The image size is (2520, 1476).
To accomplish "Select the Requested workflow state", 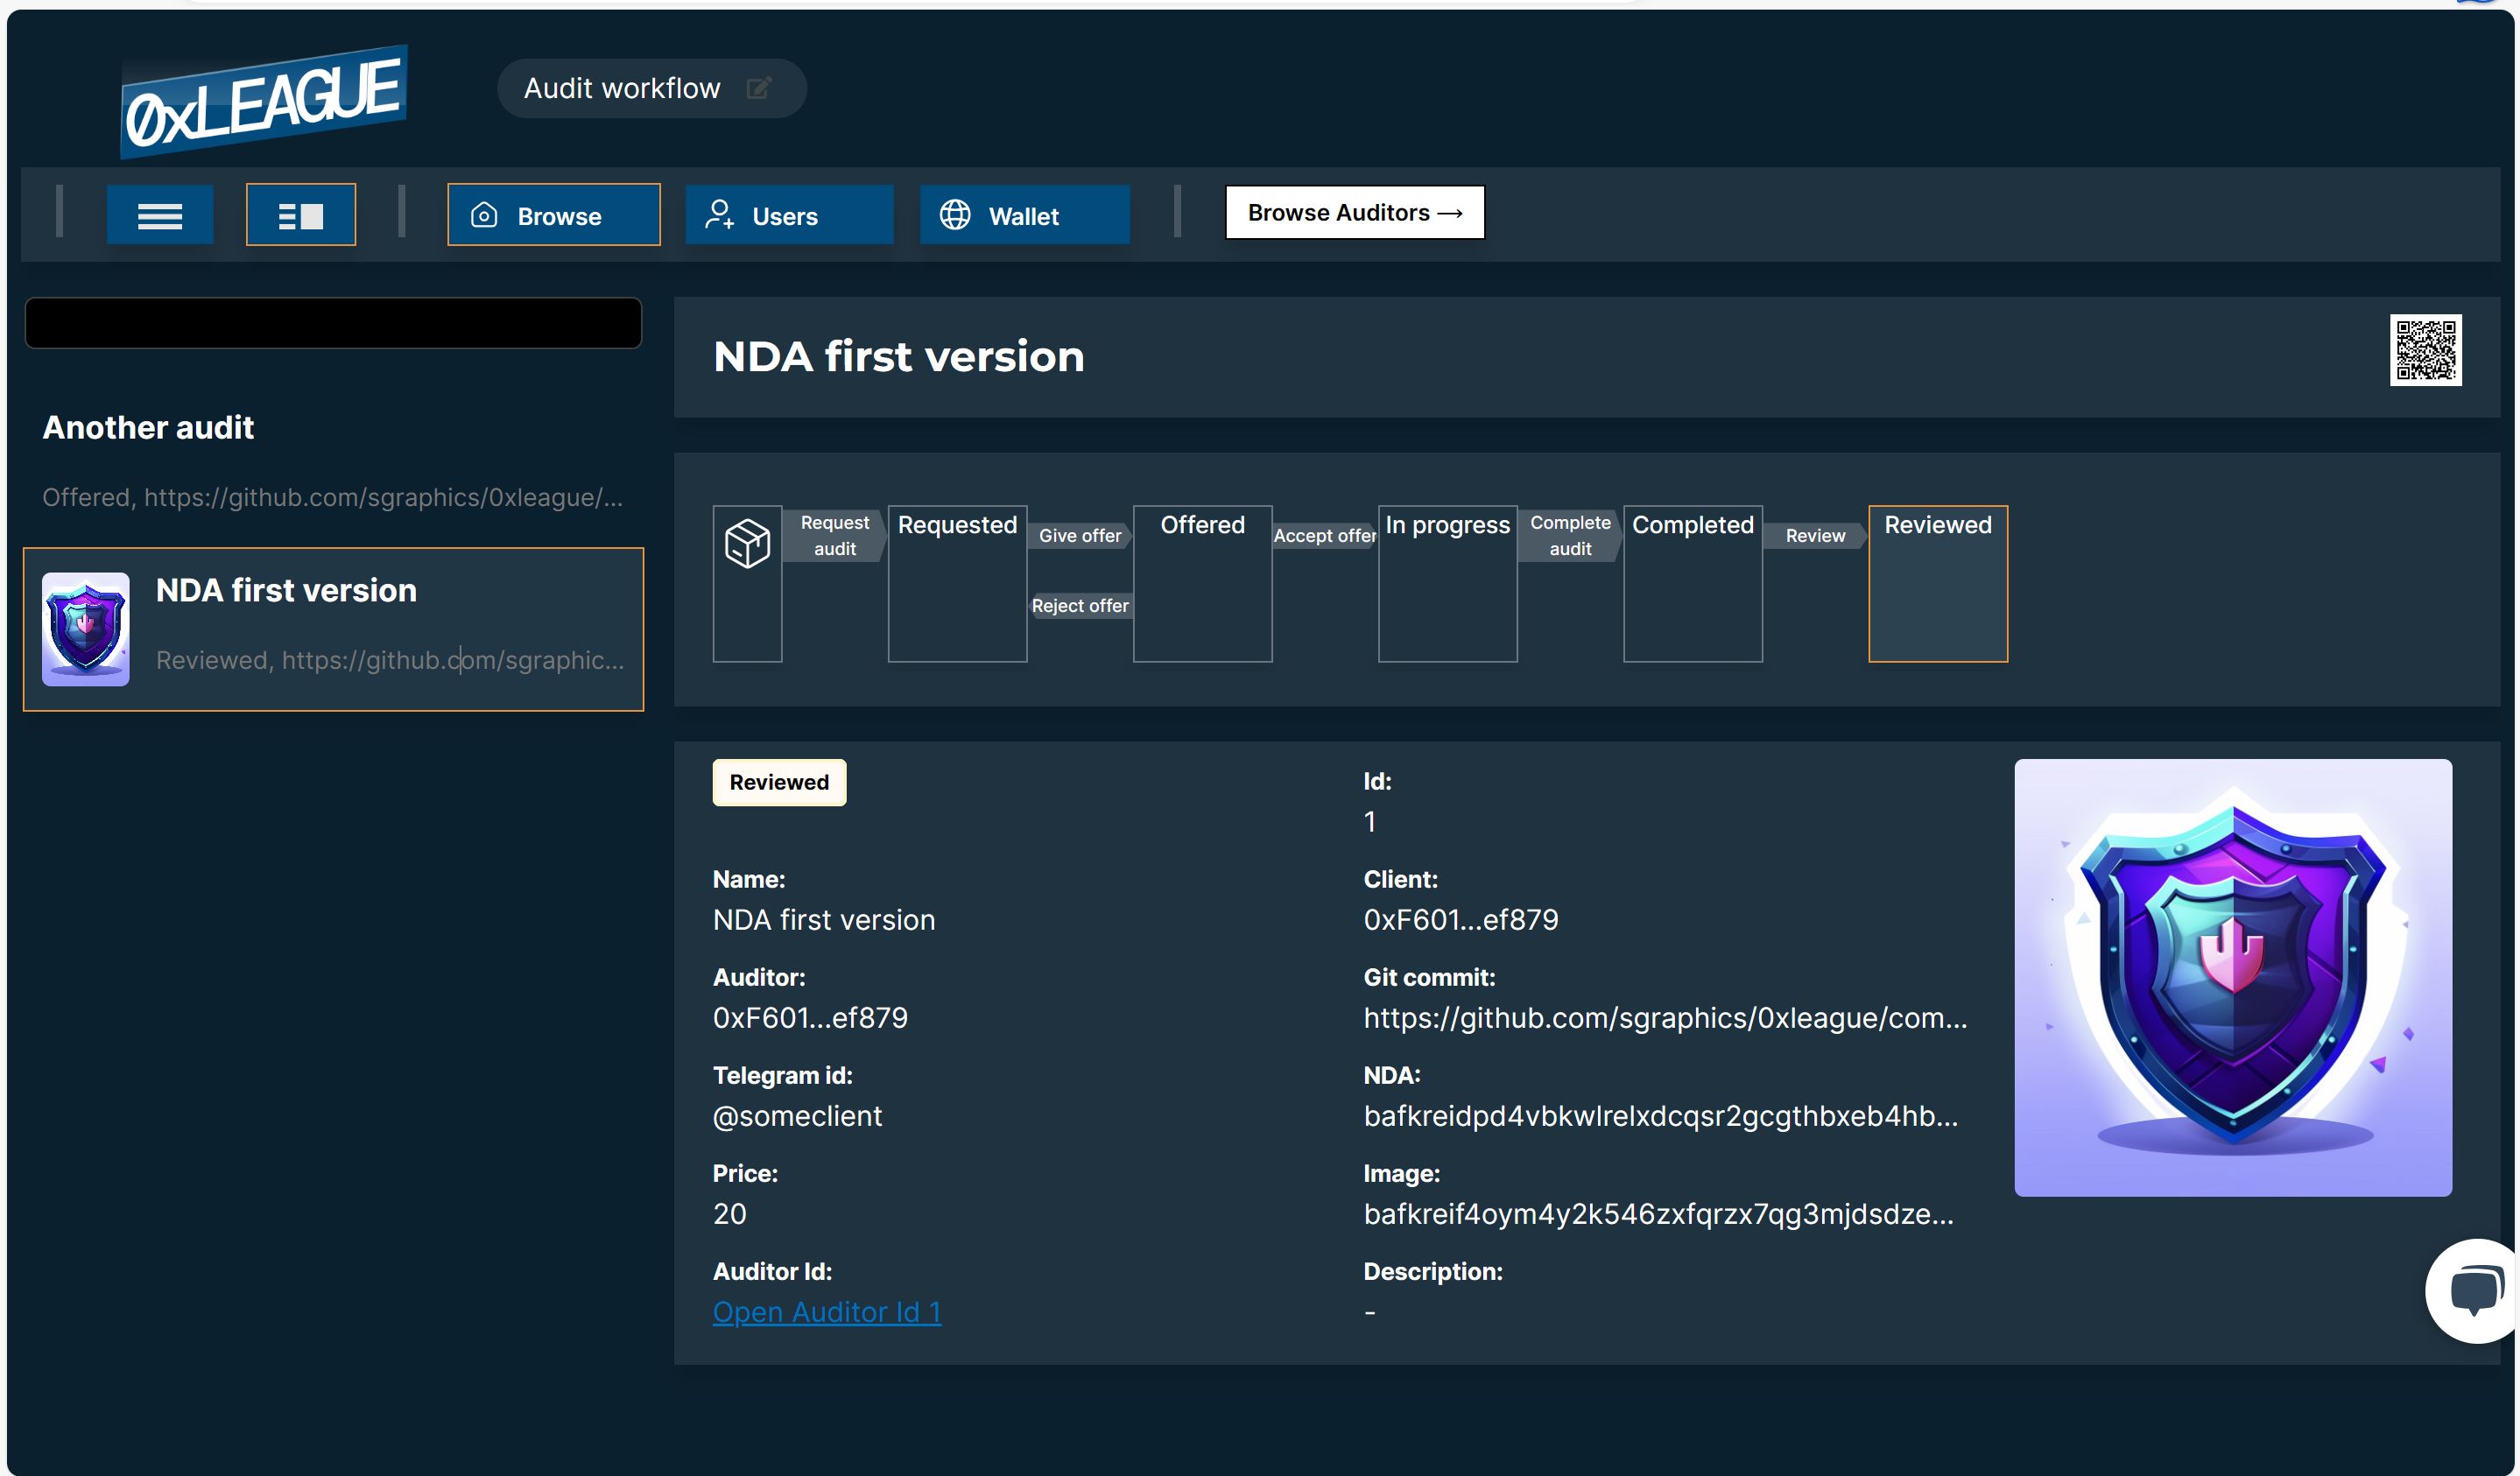I will [x=957, y=584].
